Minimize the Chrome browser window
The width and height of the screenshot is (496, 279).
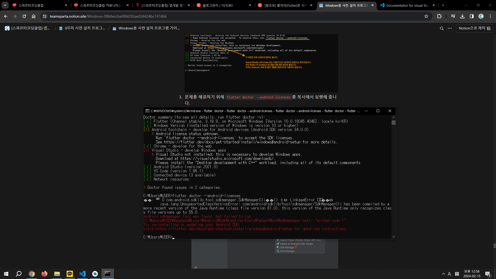point(466,5)
